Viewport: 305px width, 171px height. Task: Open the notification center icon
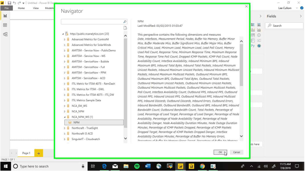pos(297,167)
